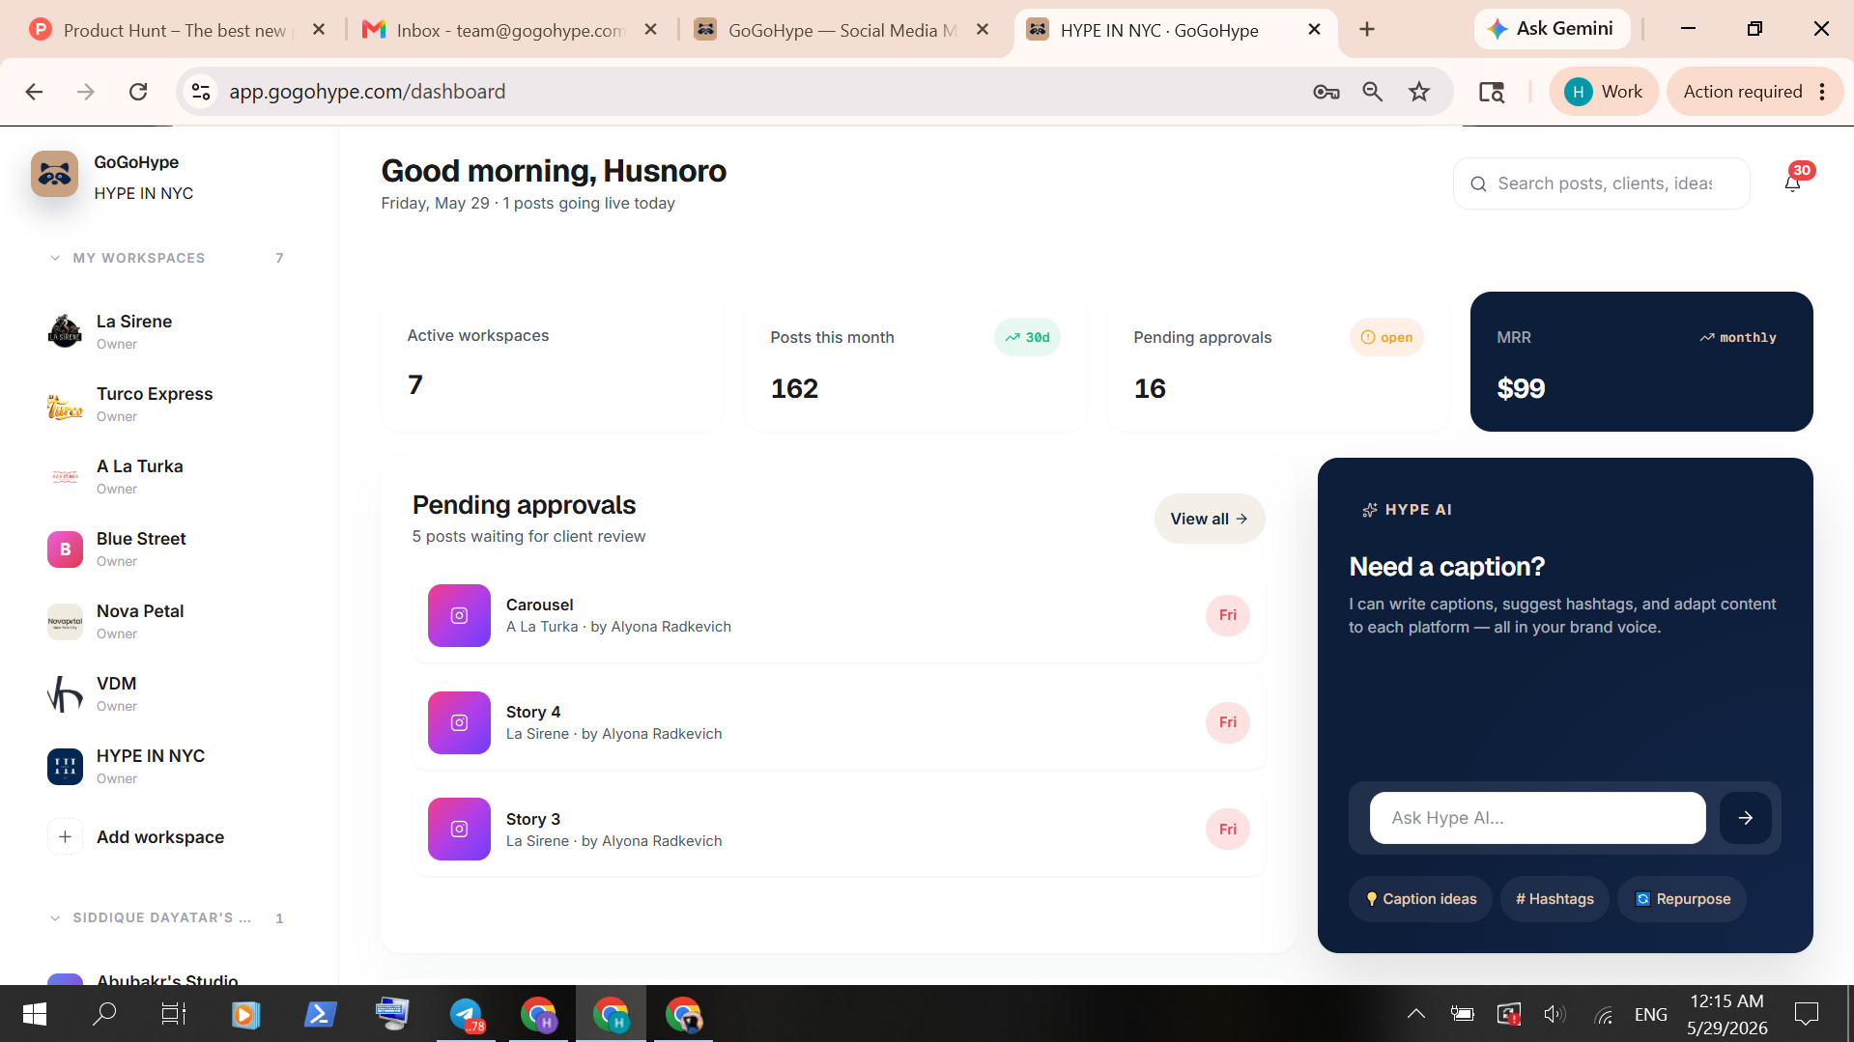Open the zoom magnifier in address bar
The image size is (1854, 1042).
pyautogui.click(x=1372, y=92)
